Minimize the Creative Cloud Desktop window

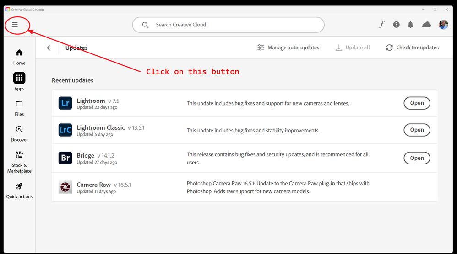click(x=423, y=9)
